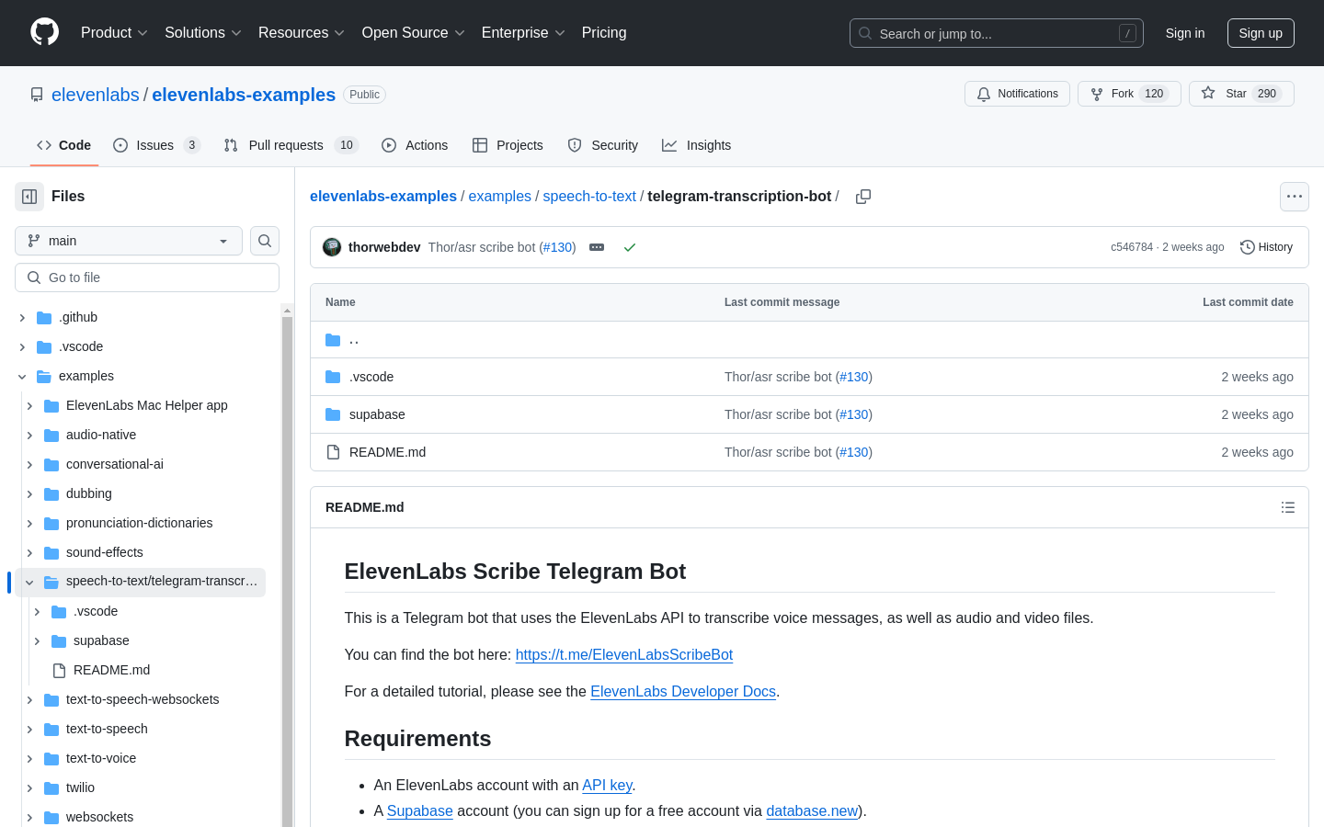Open the ElevenLabsScribeBot Telegram link
Viewport: 1324px width, 827px height.
(623, 654)
